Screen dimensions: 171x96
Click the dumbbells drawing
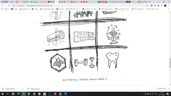pos(84,62)
